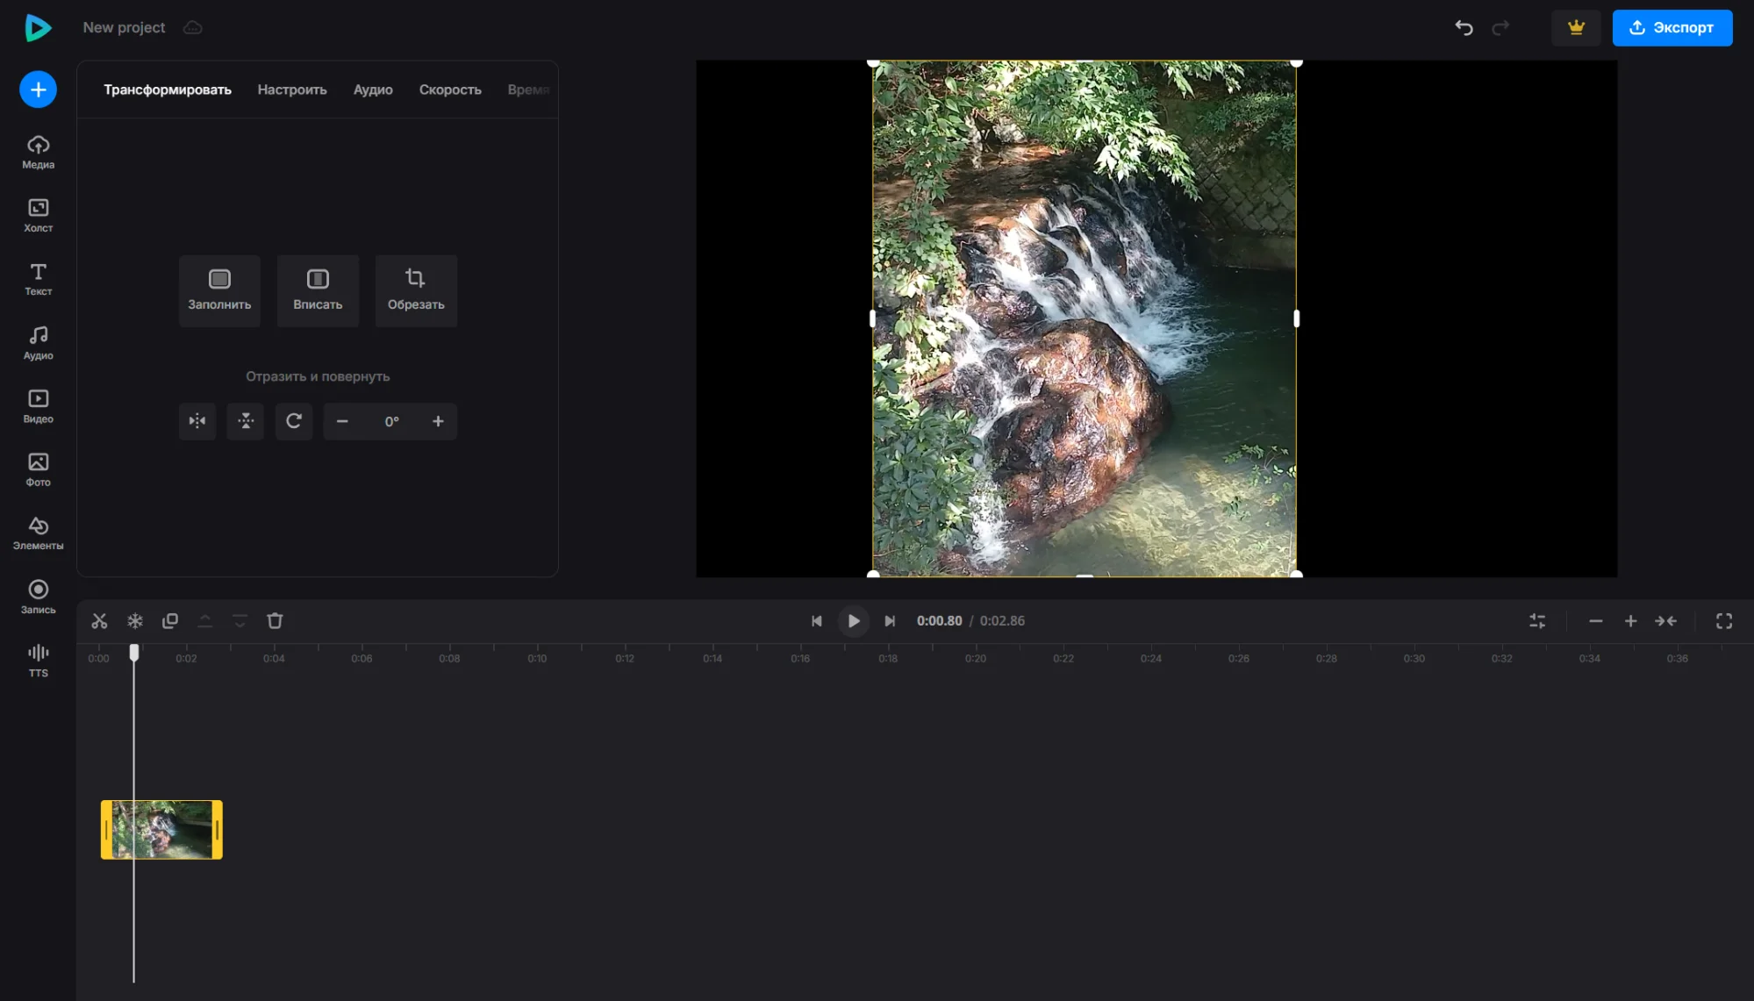
Task: Skip to the next clip end
Action: tap(890, 621)
